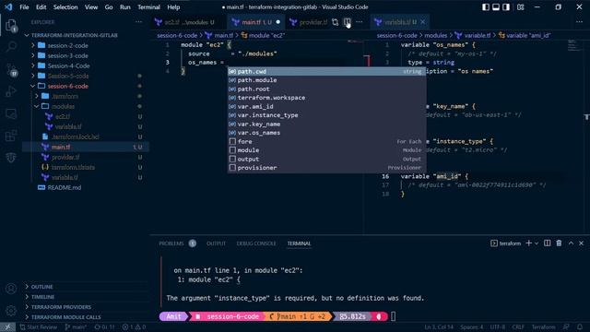The height and width of the screenshot is (332, 590).
Task: Open the Selection menu
Action: point(65,7)
